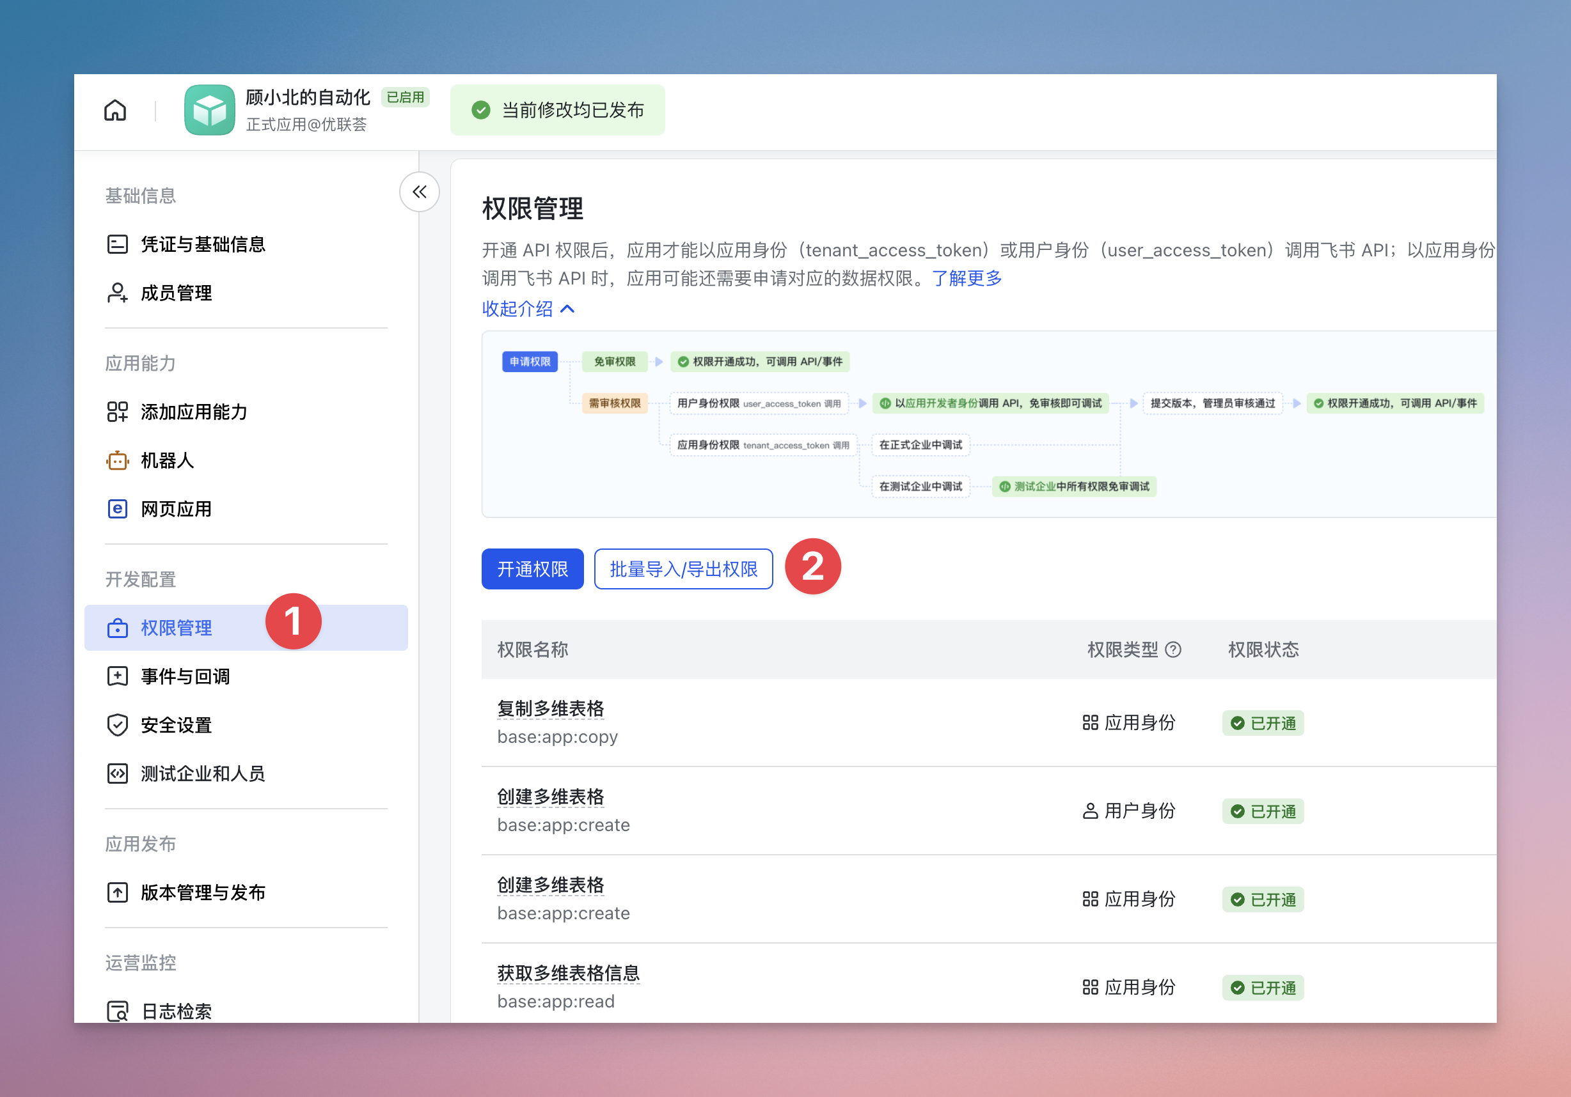
Task: Collapse the sidebar with double-chevron button
Action: (420, 192)
